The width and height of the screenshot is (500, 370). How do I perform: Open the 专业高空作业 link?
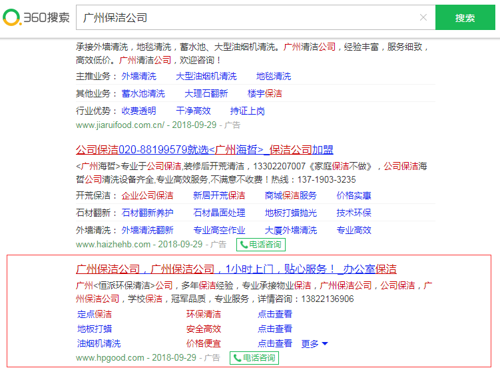(x=219, y=230)
